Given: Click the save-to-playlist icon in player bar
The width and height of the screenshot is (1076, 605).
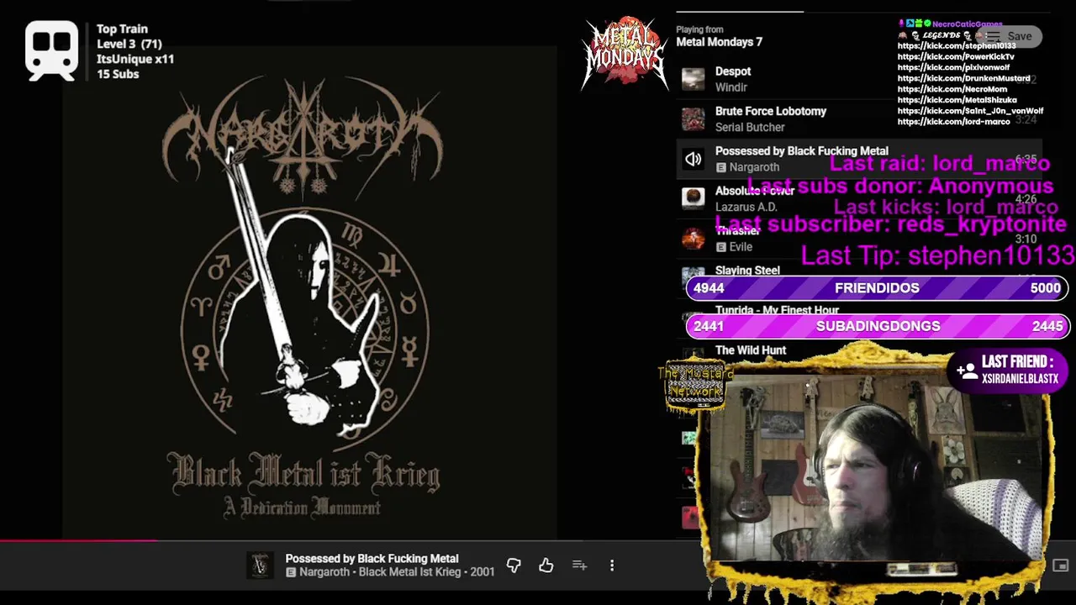Looking at the screenshot, I should [579, 566].
